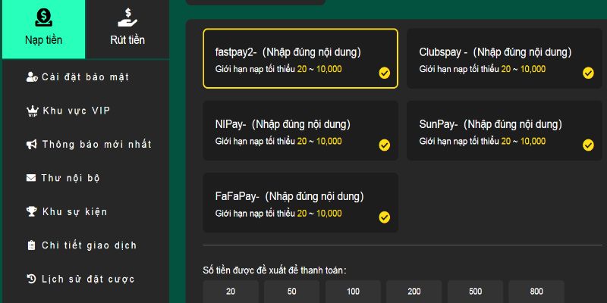Choose suggested amount 800
This screenshot has width=607, height=303.
coord(536,292)
